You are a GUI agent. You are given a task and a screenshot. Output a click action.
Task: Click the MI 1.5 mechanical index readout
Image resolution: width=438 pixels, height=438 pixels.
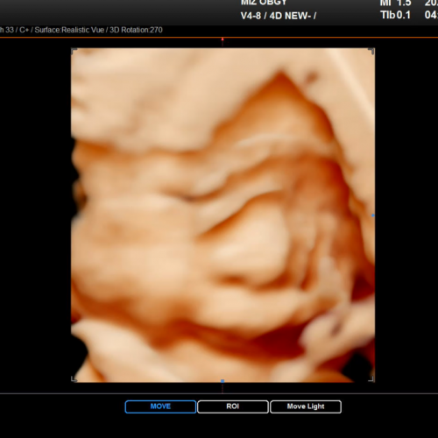click(395, 4)
